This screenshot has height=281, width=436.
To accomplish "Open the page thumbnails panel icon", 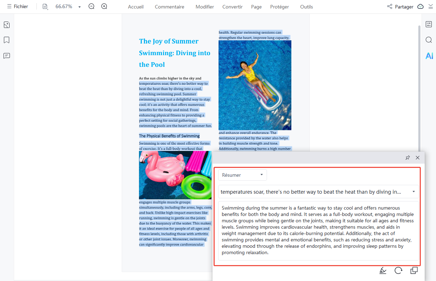I will coord(7,25).
